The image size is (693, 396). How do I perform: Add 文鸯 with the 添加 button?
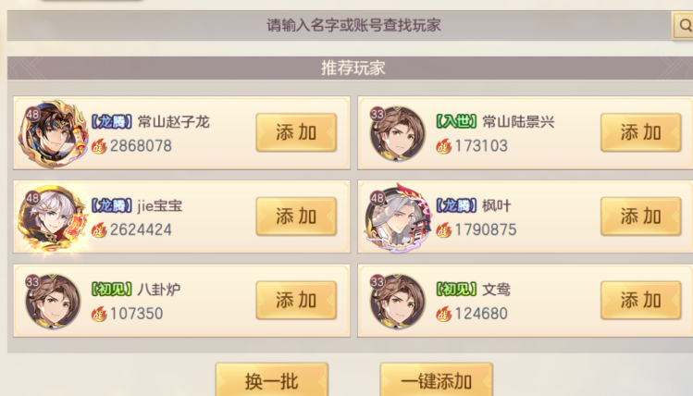(641, 301)
